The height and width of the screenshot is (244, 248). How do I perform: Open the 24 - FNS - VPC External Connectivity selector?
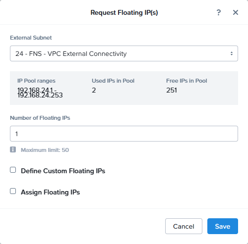tap(124, 53)
